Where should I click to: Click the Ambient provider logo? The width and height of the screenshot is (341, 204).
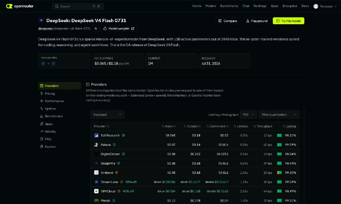pyautogui.click(x=96, y=173)
